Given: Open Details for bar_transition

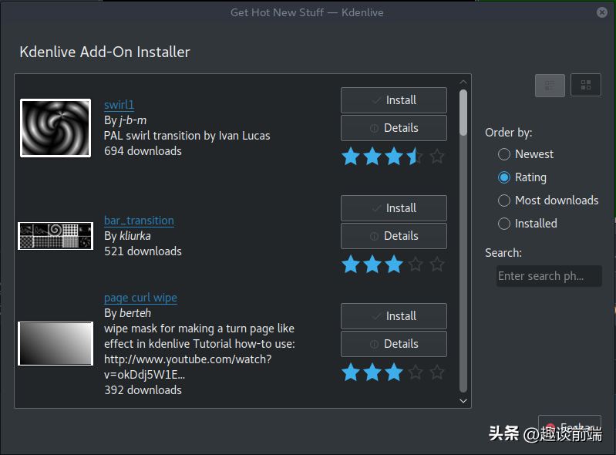Looking at the screenshot, I should tap(394, 236).
